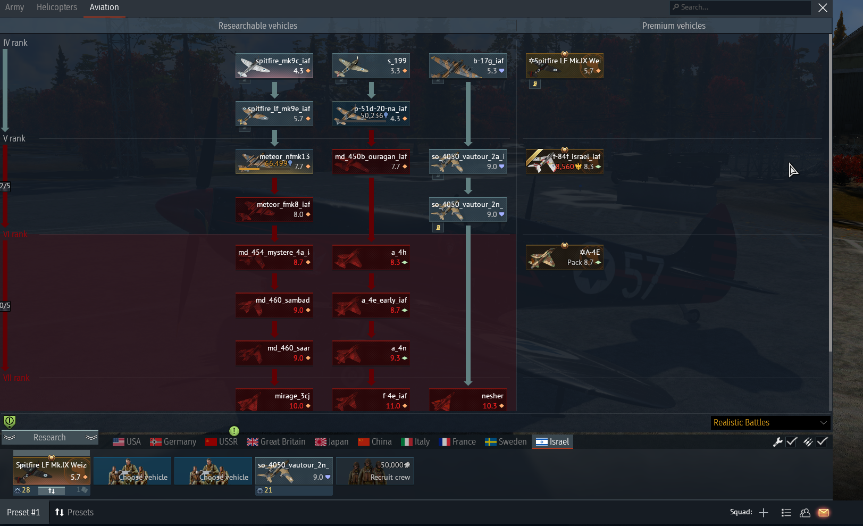Open the orange mail envelope icon
Viewport: 863px width, 526px height.
824,513
